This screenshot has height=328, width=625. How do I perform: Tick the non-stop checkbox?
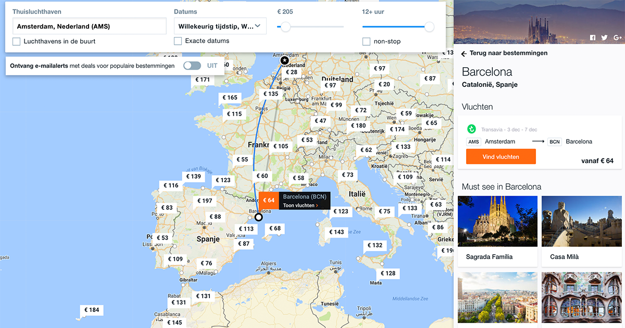pos(367,42)
